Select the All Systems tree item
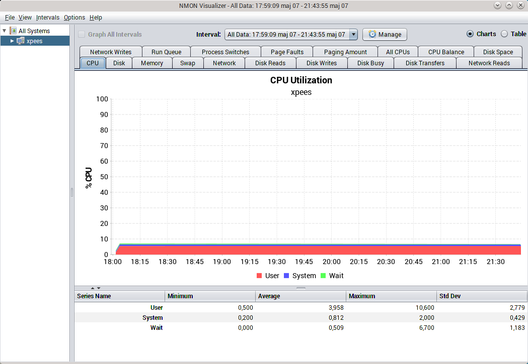 tap(34, 31)
